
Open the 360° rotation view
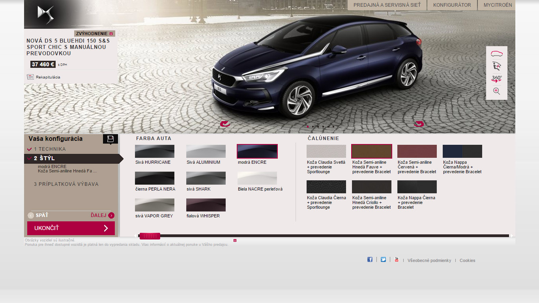click(x=496, y=79)
